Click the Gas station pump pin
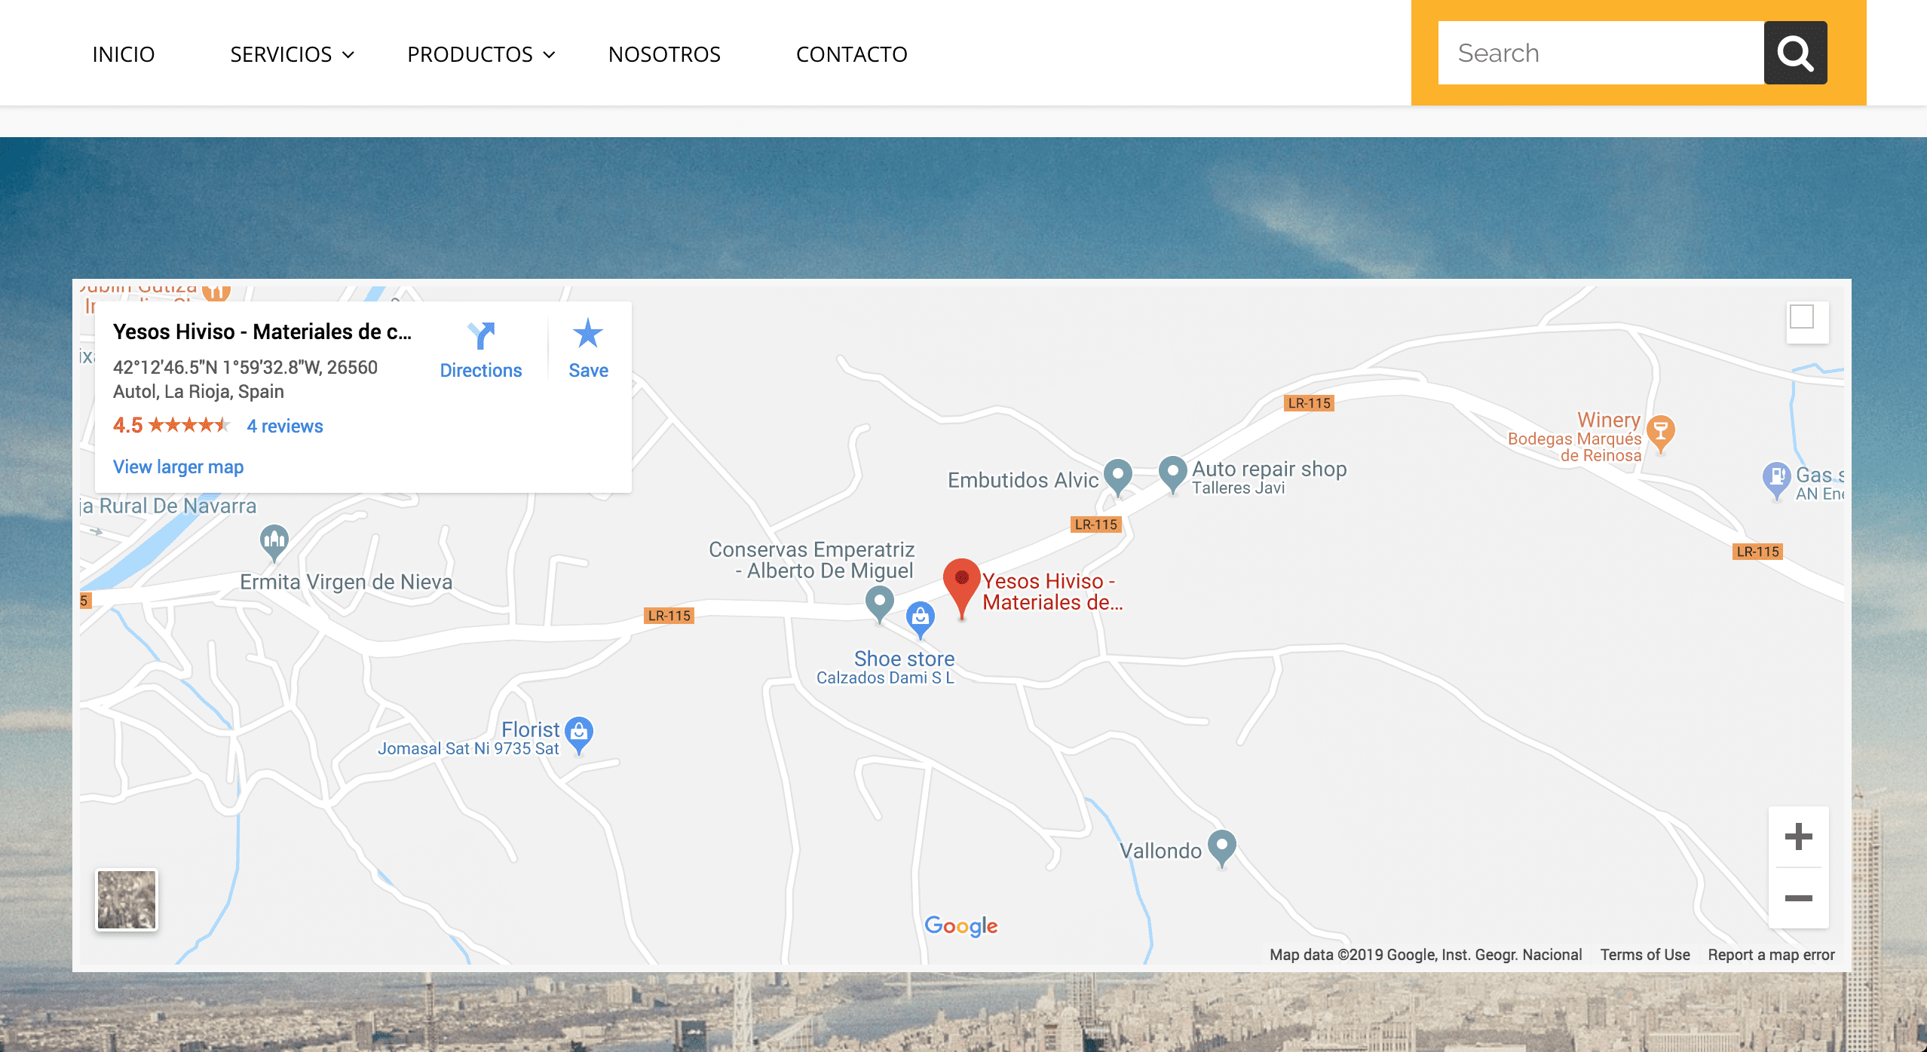Screen dimensions: 1927x1052 tap(1777, 480)
